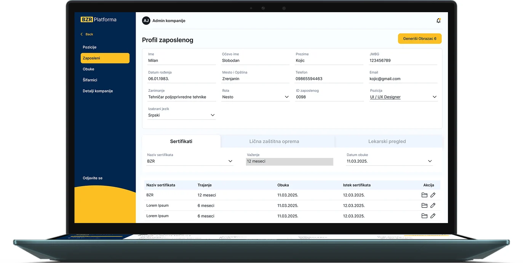Image resolution: width=523 pixels, height=263 pixels.
Task: Click the Odjavite se link
Action: [x=93, y=178]
